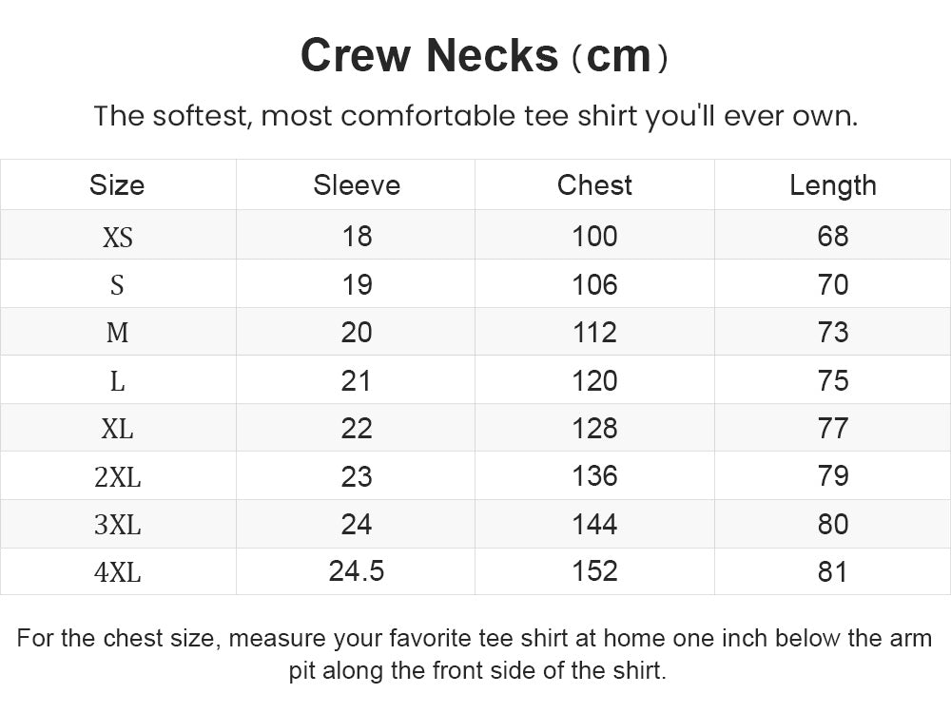Select the L size row label
The width and height of the screenshot is (951, 713).
pyautogui.click(x=117, y=381)
